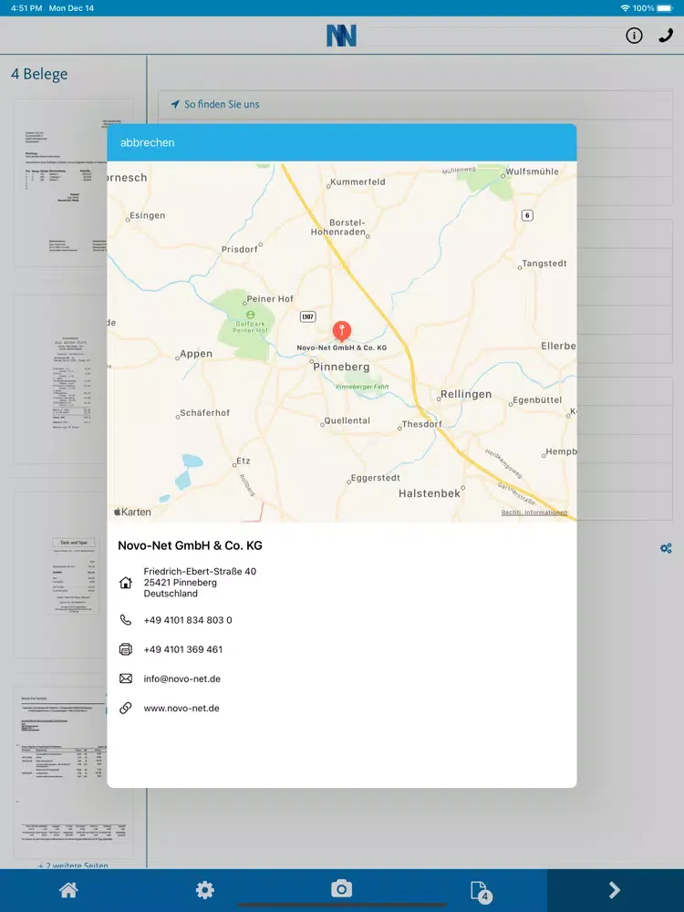Image resolution: width=684 pixels, height=912 pixels.
Task: Tap the red map pin marker
Action: pos(342,331)
